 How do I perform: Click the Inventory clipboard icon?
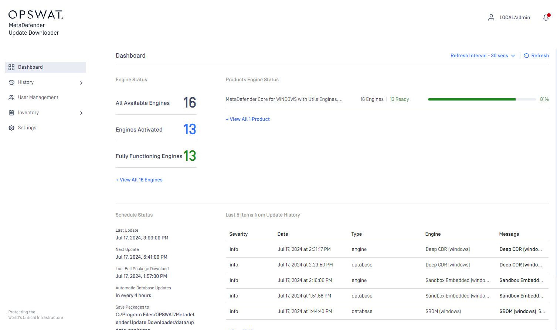pyautogui.click(x=11, y=113)
